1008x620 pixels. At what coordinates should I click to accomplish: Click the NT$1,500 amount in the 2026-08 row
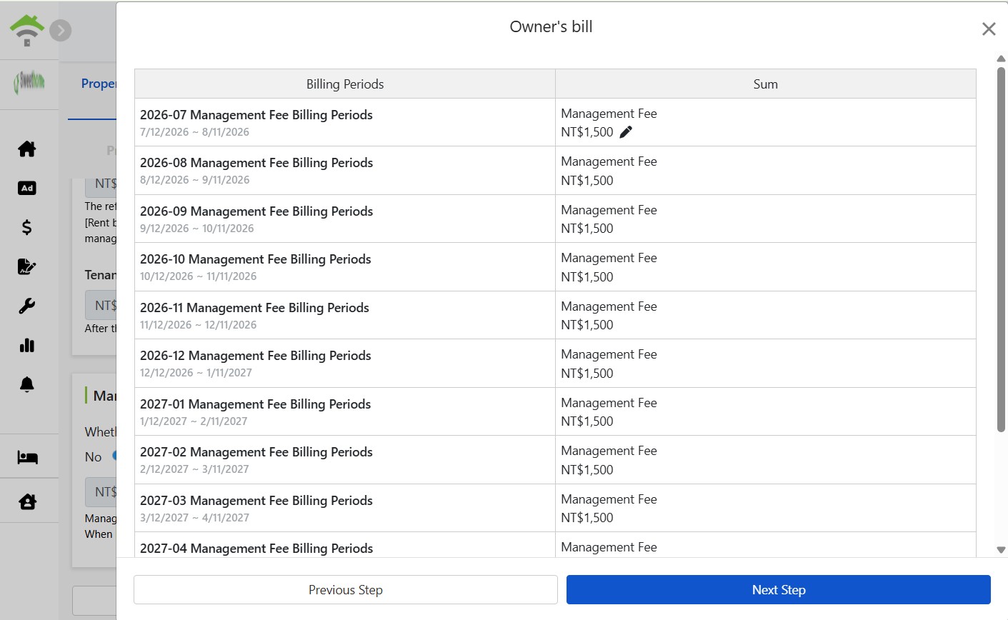(587, 181)
